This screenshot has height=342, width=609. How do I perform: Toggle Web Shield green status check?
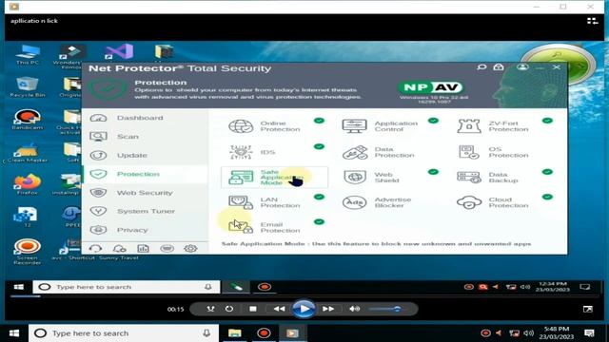(x=433, y=172)
